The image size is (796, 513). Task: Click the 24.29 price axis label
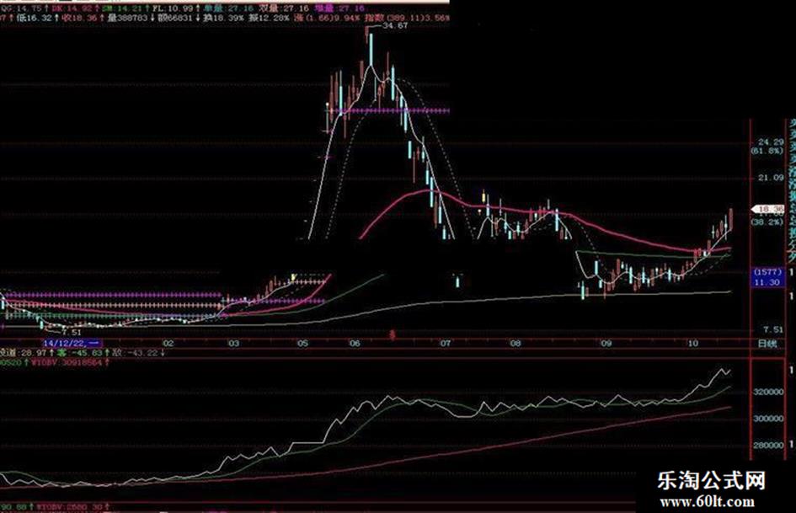point(771,142)
